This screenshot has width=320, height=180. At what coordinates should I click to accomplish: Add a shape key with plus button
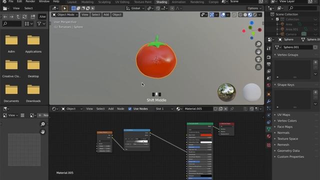coord(315,92)
